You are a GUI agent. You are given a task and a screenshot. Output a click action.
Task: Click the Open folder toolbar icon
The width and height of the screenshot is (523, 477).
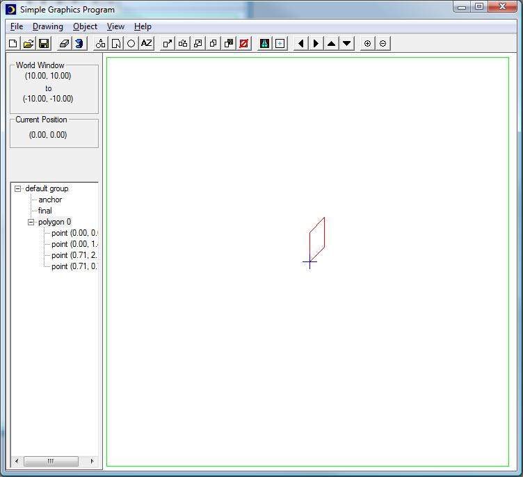coord(29,43)
